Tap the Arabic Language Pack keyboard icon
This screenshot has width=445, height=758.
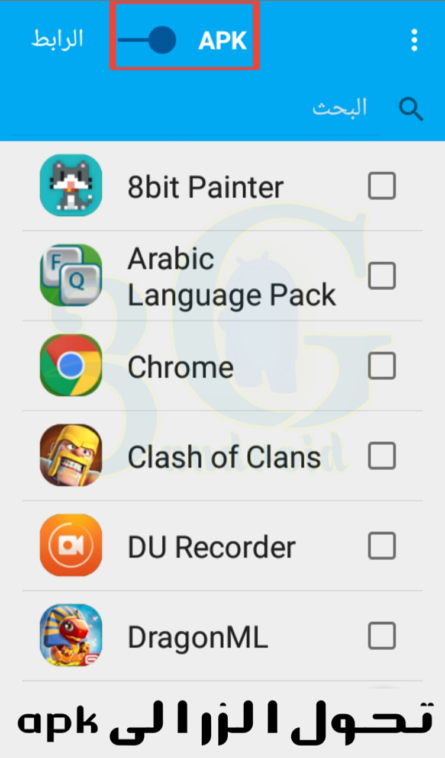click(x=71, y=275)
